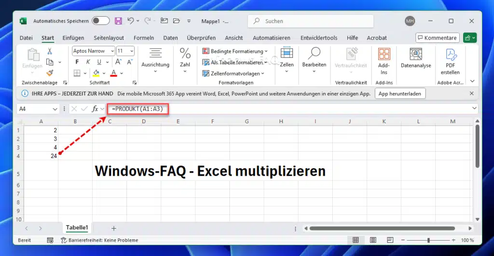Click the formula bar with =PRODUKT(A1:A3)
Screen dimensions: 494x256
[291, 109]
